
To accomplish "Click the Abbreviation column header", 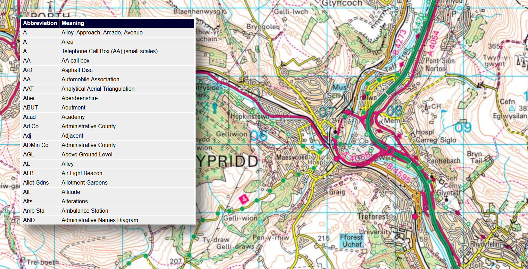I will tap(40, 23).
